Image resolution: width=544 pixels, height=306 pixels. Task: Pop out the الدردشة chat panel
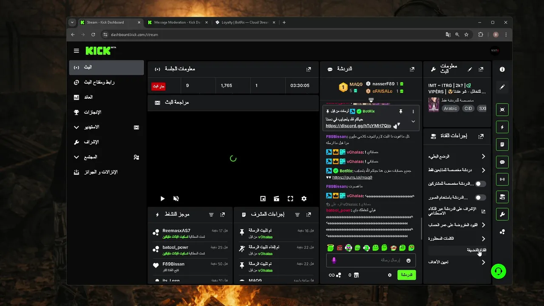click(412, 69)
